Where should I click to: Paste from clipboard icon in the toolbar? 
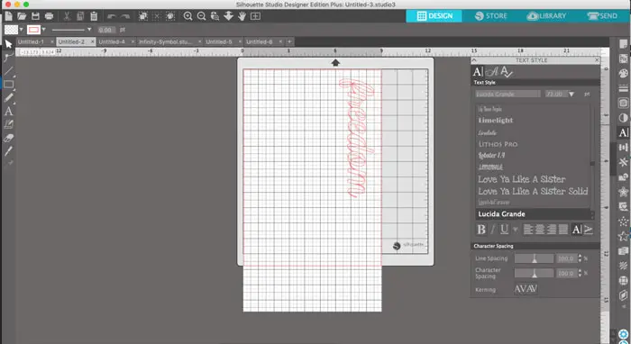coord(94,16)
